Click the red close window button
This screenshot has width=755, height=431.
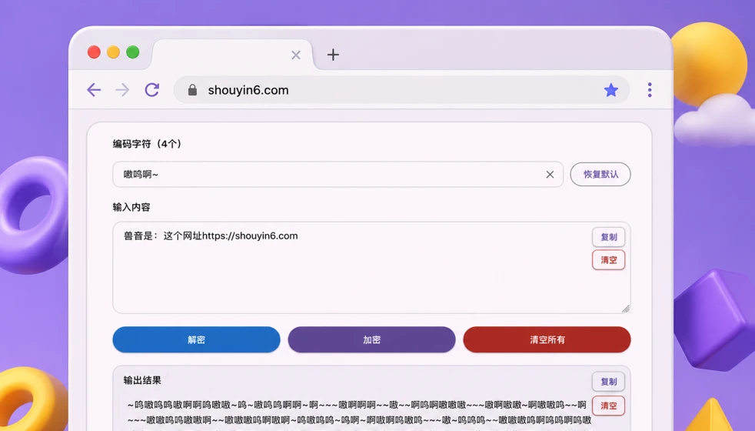94,52
